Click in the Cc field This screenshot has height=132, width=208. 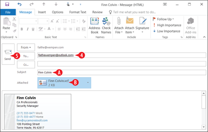pos(122,64)
